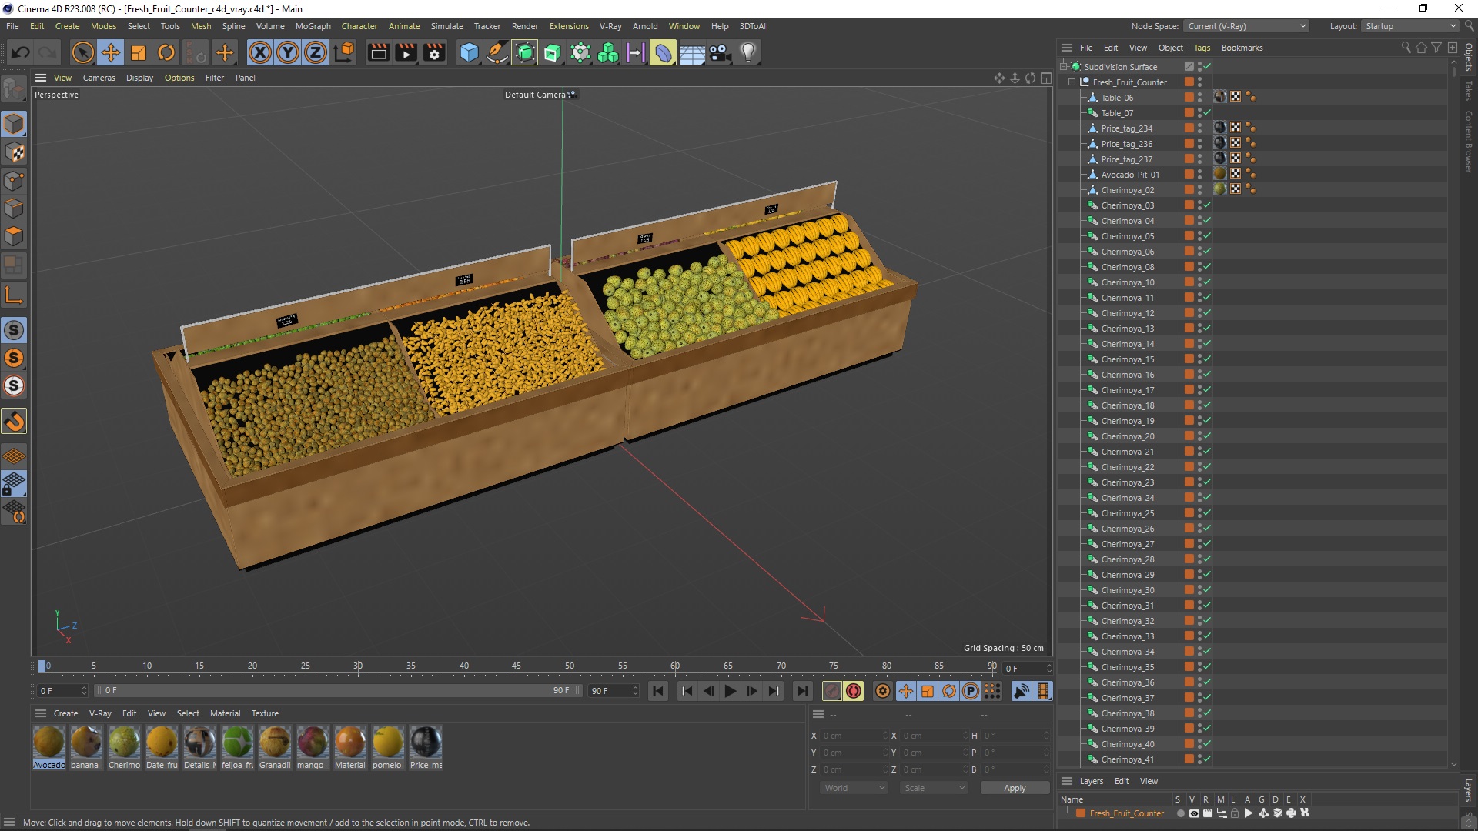This screenshot has height=831, width=1478.
Task: Activate the Move tool in top toolbar
Action: click(x=111, y=52)
